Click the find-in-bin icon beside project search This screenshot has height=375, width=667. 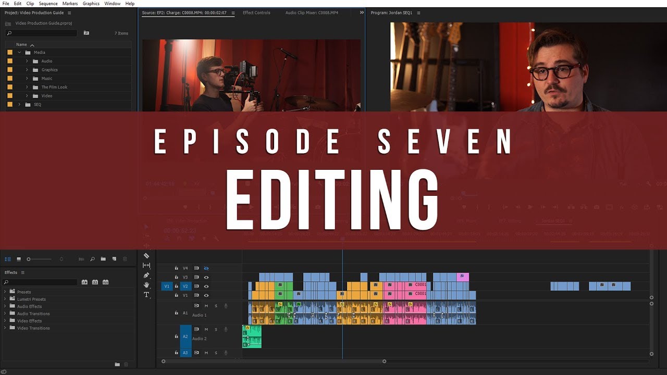tap(87, 33)
